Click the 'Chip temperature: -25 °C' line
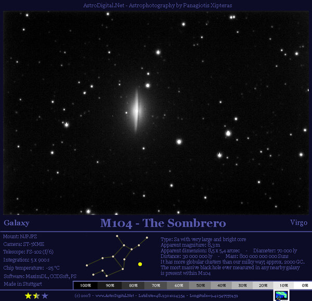Image resolution: width=312 pixels, height=301 pixels. pos(31,268)
